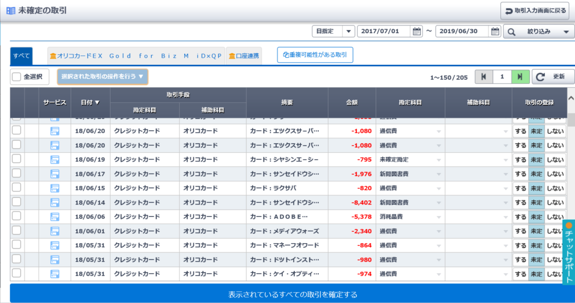Check the ドツトインスト transaction row
This screenshot has height=303, width=575.
click(x=16, y=259)
